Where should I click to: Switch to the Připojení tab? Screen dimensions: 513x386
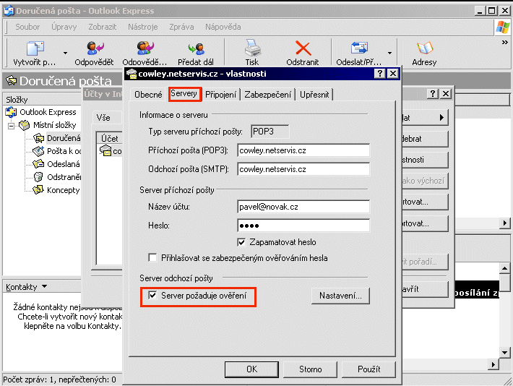220,95
